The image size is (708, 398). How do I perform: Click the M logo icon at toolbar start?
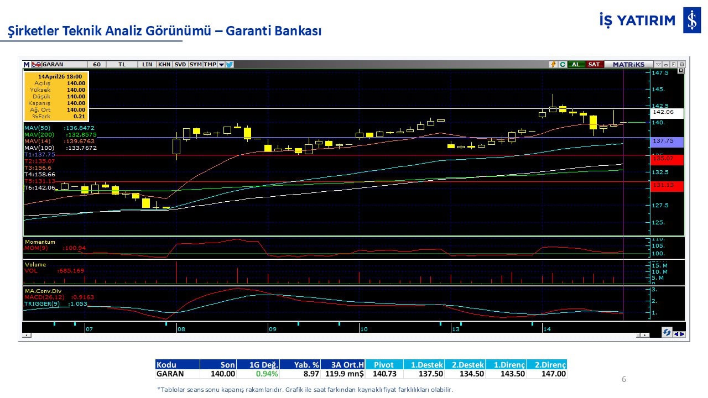26,65
